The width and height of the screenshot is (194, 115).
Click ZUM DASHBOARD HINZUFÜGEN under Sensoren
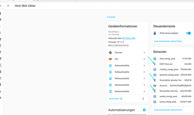(x=168, y=110)
